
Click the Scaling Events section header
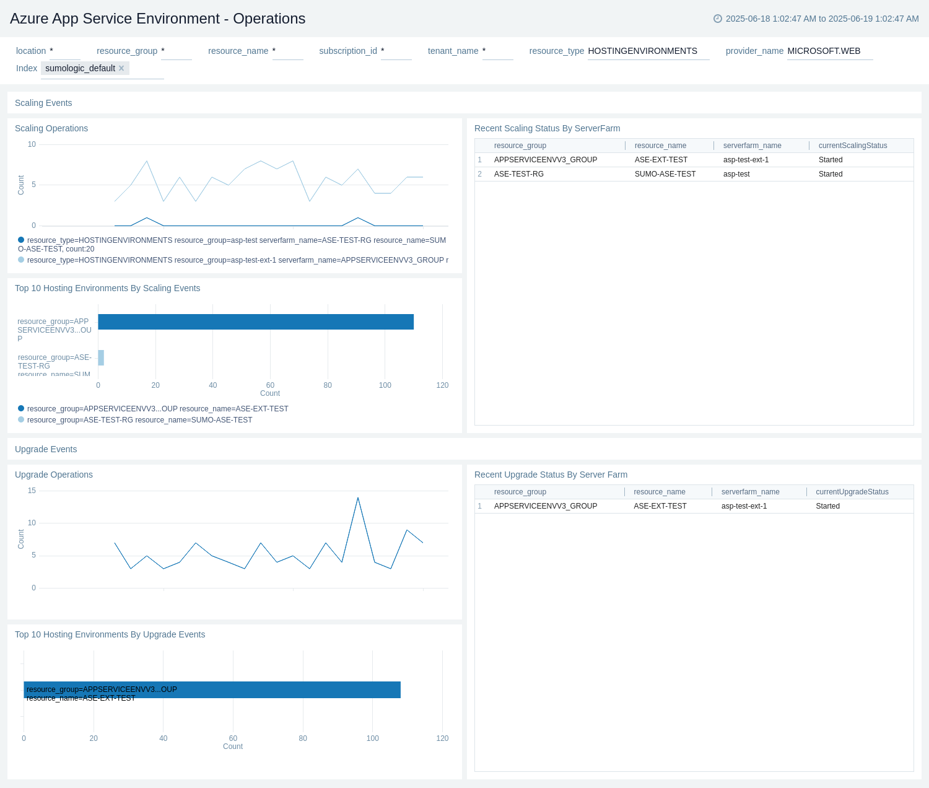43,103
